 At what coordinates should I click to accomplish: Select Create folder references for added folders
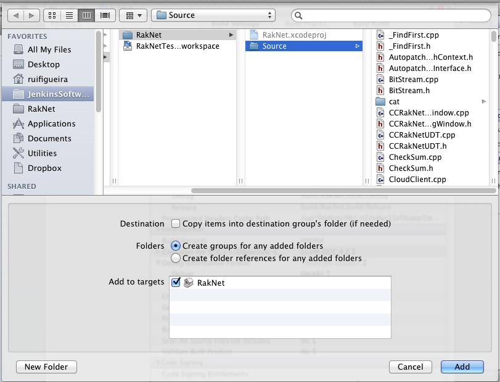coord(176,258)
